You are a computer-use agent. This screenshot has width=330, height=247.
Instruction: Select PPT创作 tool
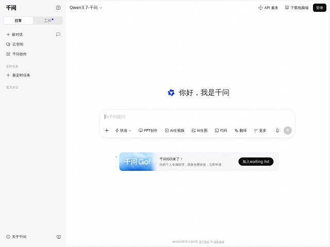click(148, 131)
